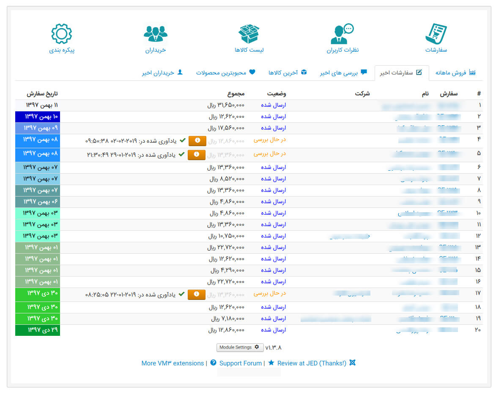Click orange info button in row 5
The image size is (496, 393).
click(x=197, y=155)
